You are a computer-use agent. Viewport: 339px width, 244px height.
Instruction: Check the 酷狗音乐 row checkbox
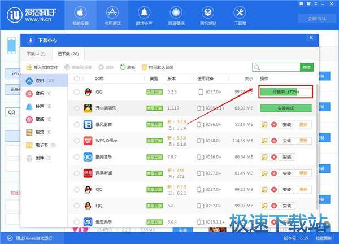click(76, 157)
